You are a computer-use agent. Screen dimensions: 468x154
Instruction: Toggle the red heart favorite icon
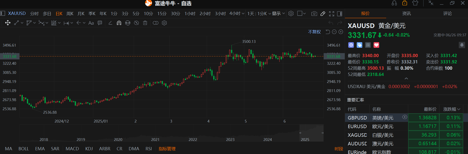click(376, 45)
